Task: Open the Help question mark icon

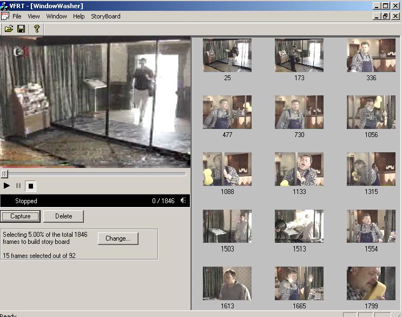Action: pos(36,29)
